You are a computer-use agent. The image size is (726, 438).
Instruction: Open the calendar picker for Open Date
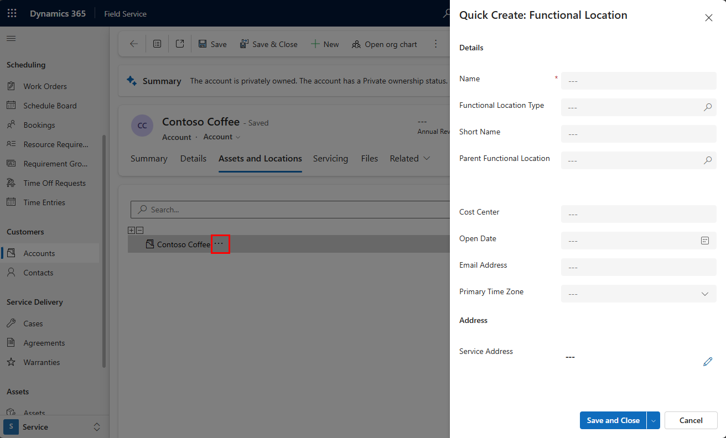click(x=704, y=241)
